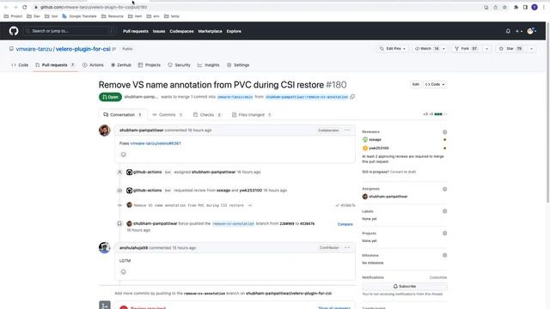This screenshot has height=309, width=550.
Task: Open the Fork options dropdown arrow
Action: (486, 49)
